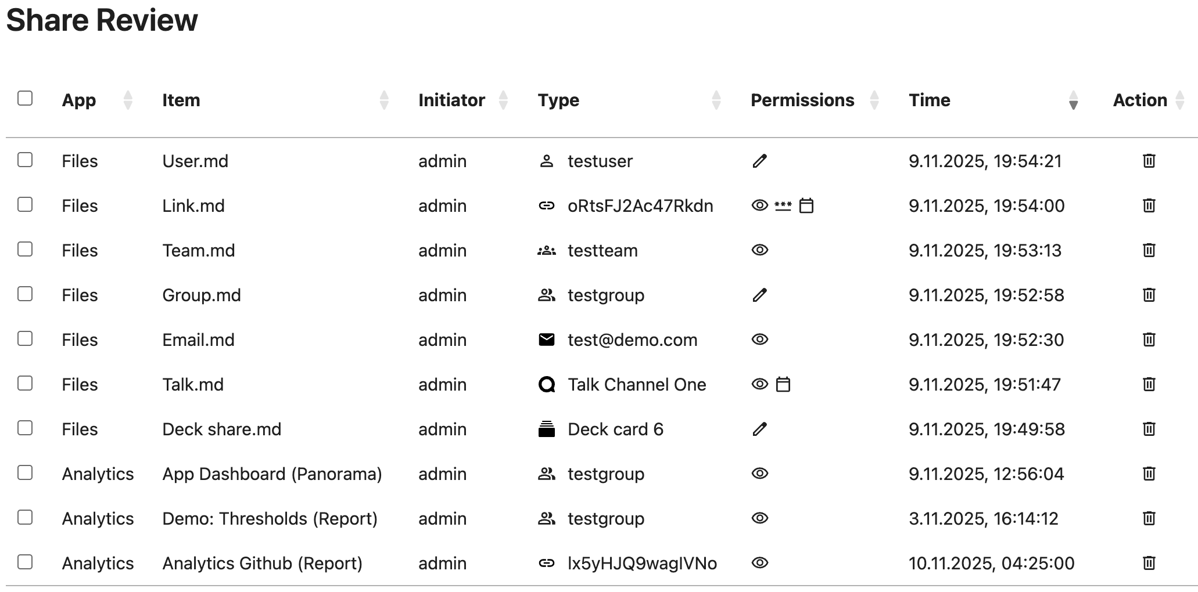Delete the User.md share via trash icon
Viewport: 1198px width, 592px height.
(x=1149, y=161)
